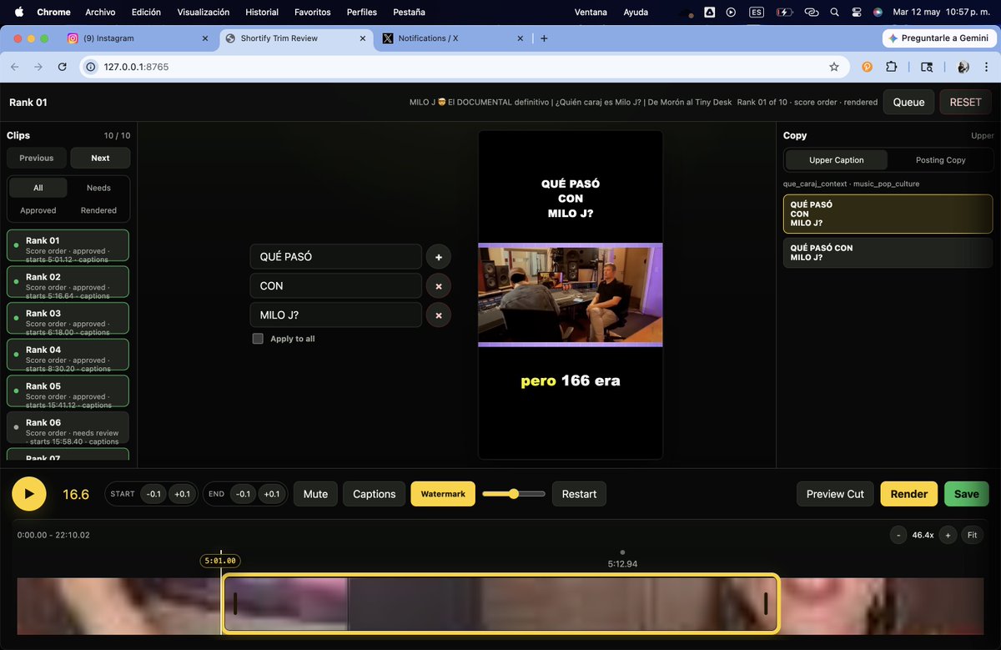Switch to the Instagram browser tab
The height and width of the screenshot is (650, 1001).
pos(139,38)
